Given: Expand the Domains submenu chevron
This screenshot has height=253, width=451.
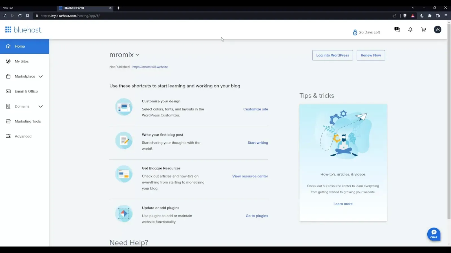Looking at the screenshot, I should pyautogui.click(x=41, y=107).
